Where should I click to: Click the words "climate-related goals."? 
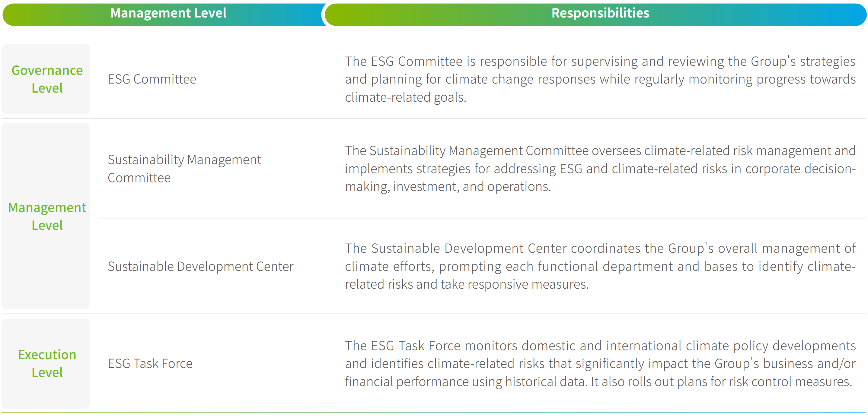(x=405, y=97)
